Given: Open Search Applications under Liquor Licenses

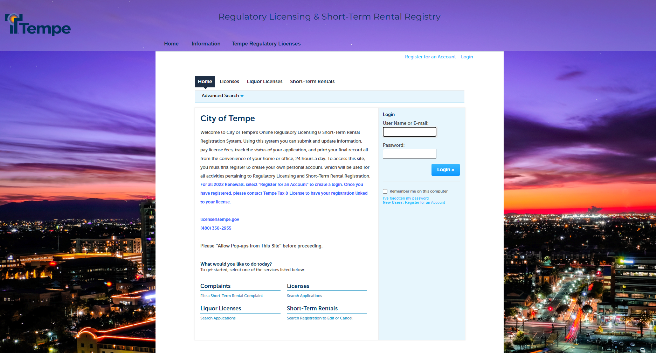Looking at the screenshot, I should (218, 318).
